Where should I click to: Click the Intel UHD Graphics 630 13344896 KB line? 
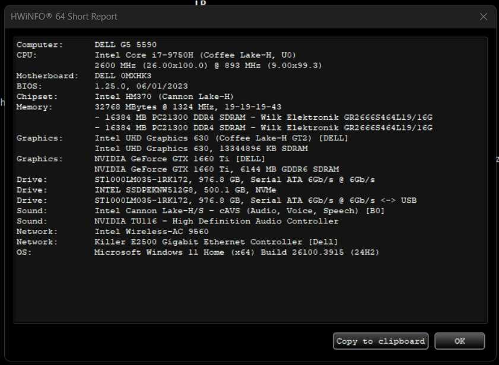[x=201, y=149]
